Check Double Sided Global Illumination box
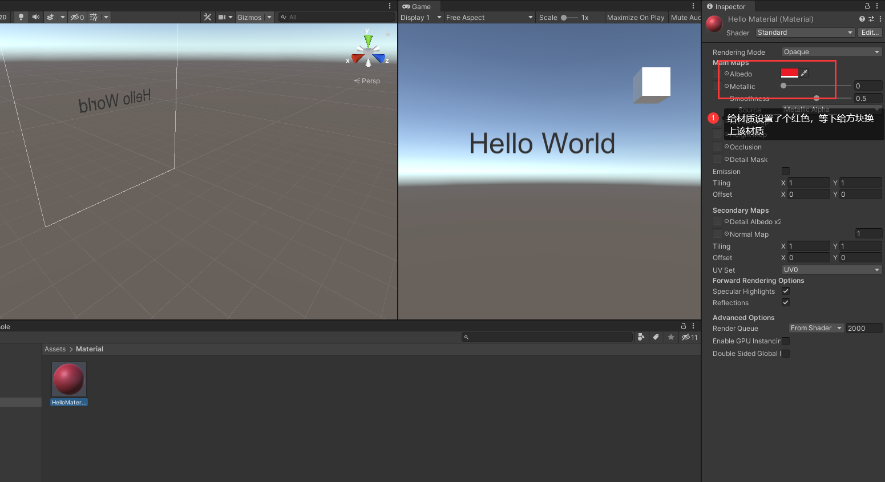The height and width of the screenshot is (482, 885). pos(786,354)
